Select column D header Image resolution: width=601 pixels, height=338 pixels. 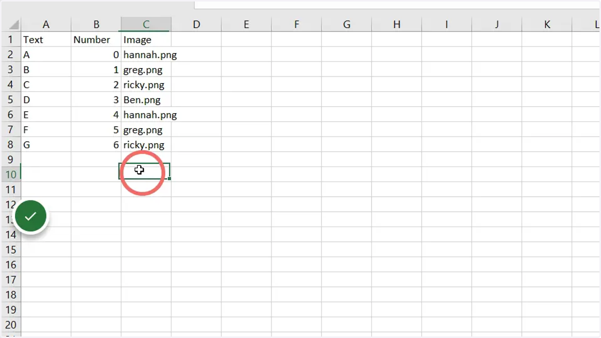pyautogui.click(x=196, y=24)
